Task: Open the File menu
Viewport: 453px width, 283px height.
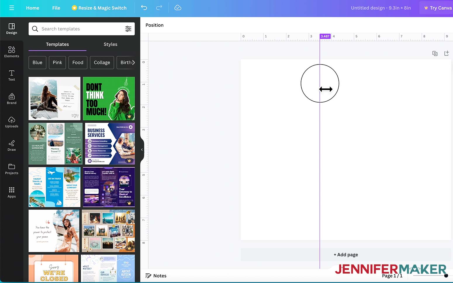Action: 56,8
